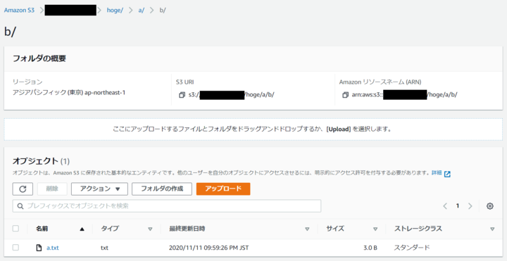Click the file icon next to a.txt
The image size is (507, 261).
pyautogui.click(x=39, y=248)
